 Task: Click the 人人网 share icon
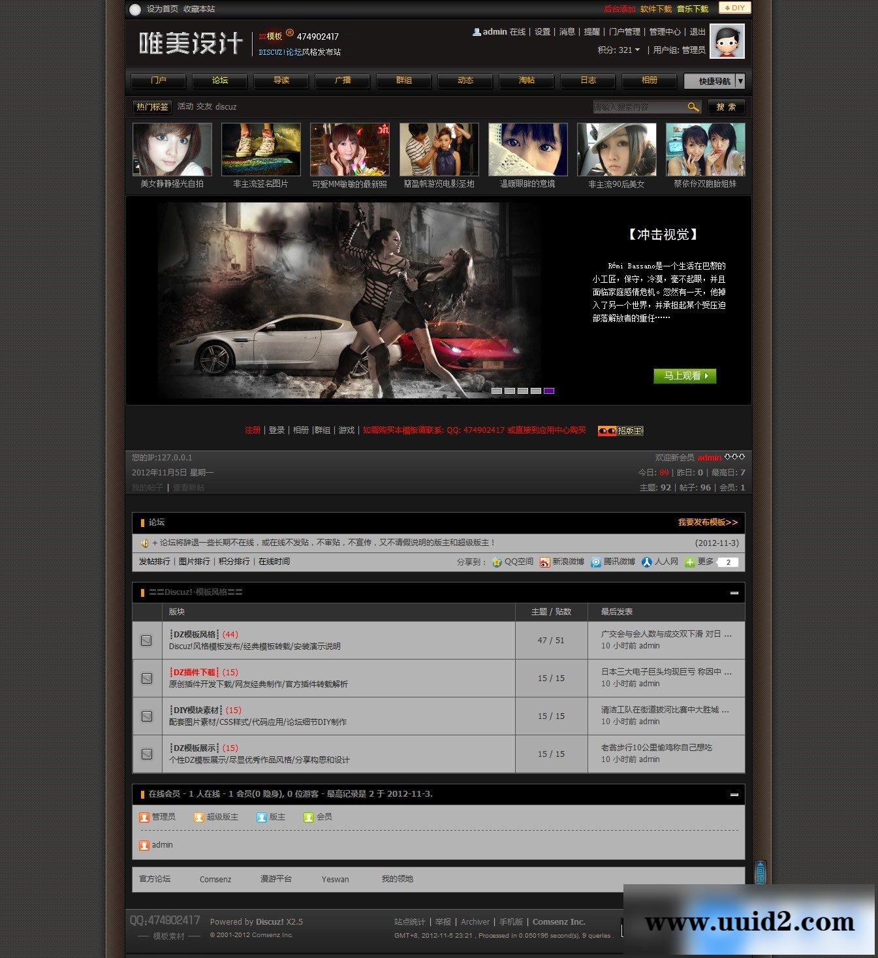647,562
